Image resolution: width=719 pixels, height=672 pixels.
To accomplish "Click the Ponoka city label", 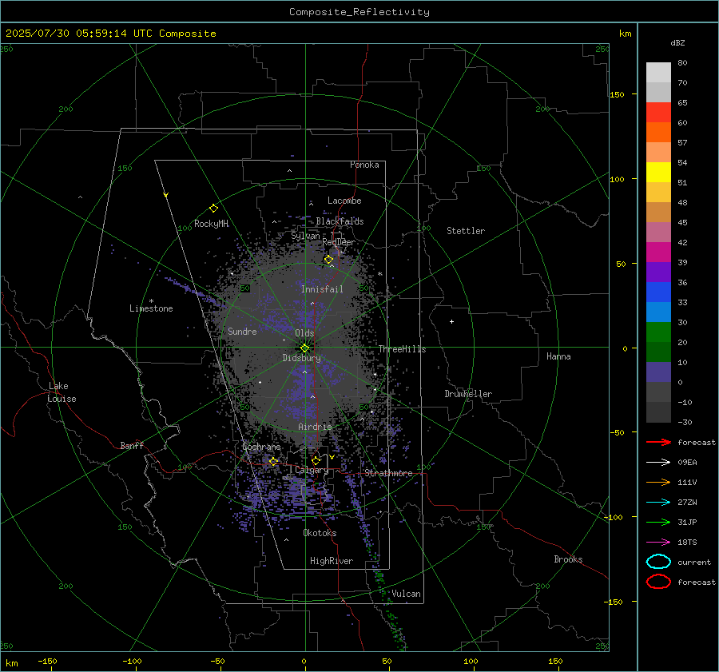I will [364, 165].
